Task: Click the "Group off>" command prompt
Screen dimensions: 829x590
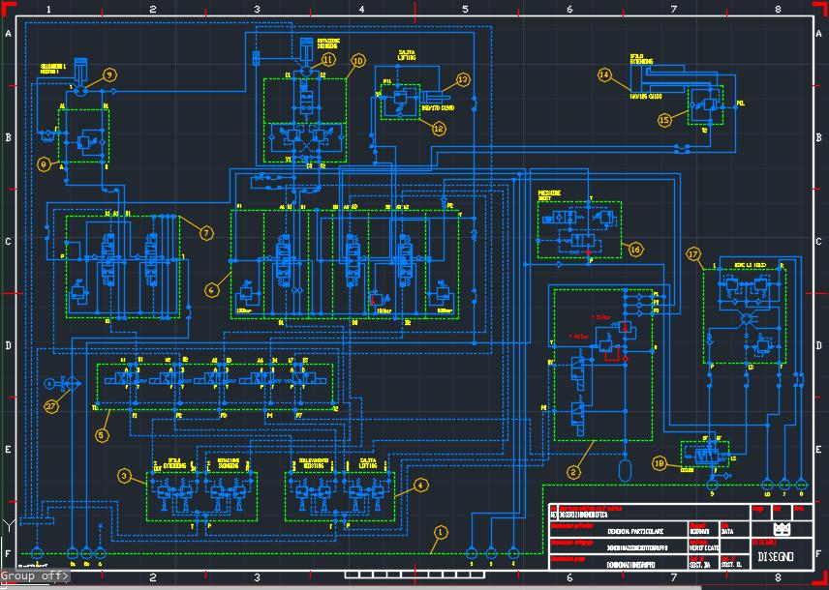Action: tap(35, 575)
